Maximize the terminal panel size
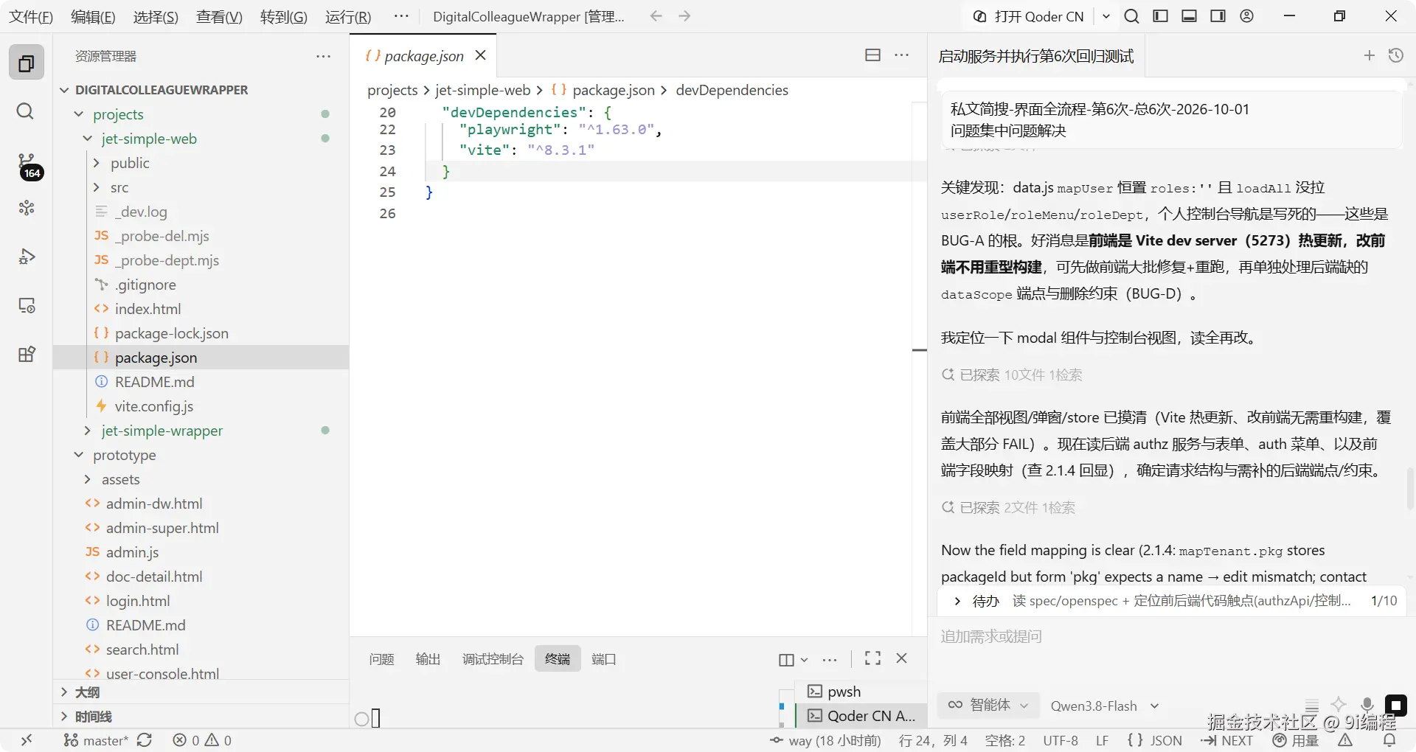Viewport: 1416px width, 752px height. point(872,658)
